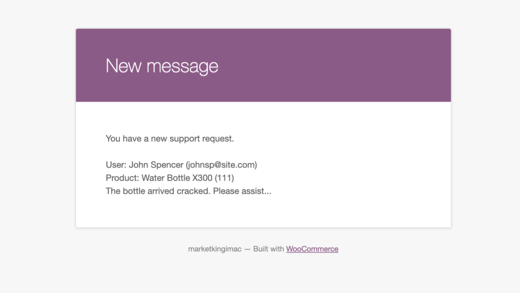Open the WooCommerce link in the footer
This screenshot has width=520, height=293.
312,249
